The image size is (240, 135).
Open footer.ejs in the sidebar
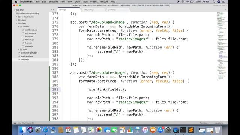[x=29, y=36]
